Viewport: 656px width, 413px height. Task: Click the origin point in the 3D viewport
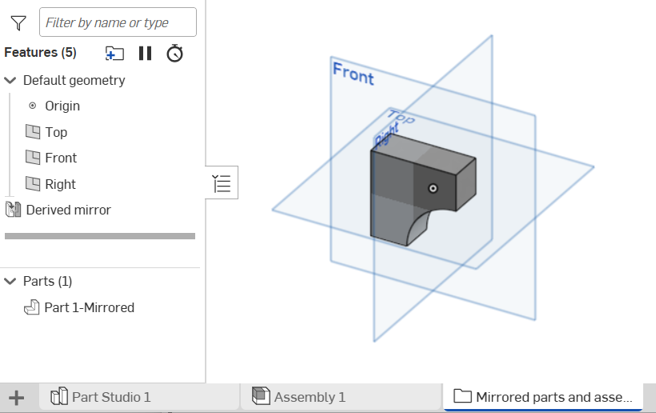click(433, 189)
